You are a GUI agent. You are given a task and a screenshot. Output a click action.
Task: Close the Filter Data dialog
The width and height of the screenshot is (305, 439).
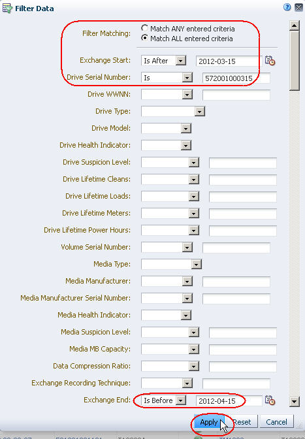299,8
